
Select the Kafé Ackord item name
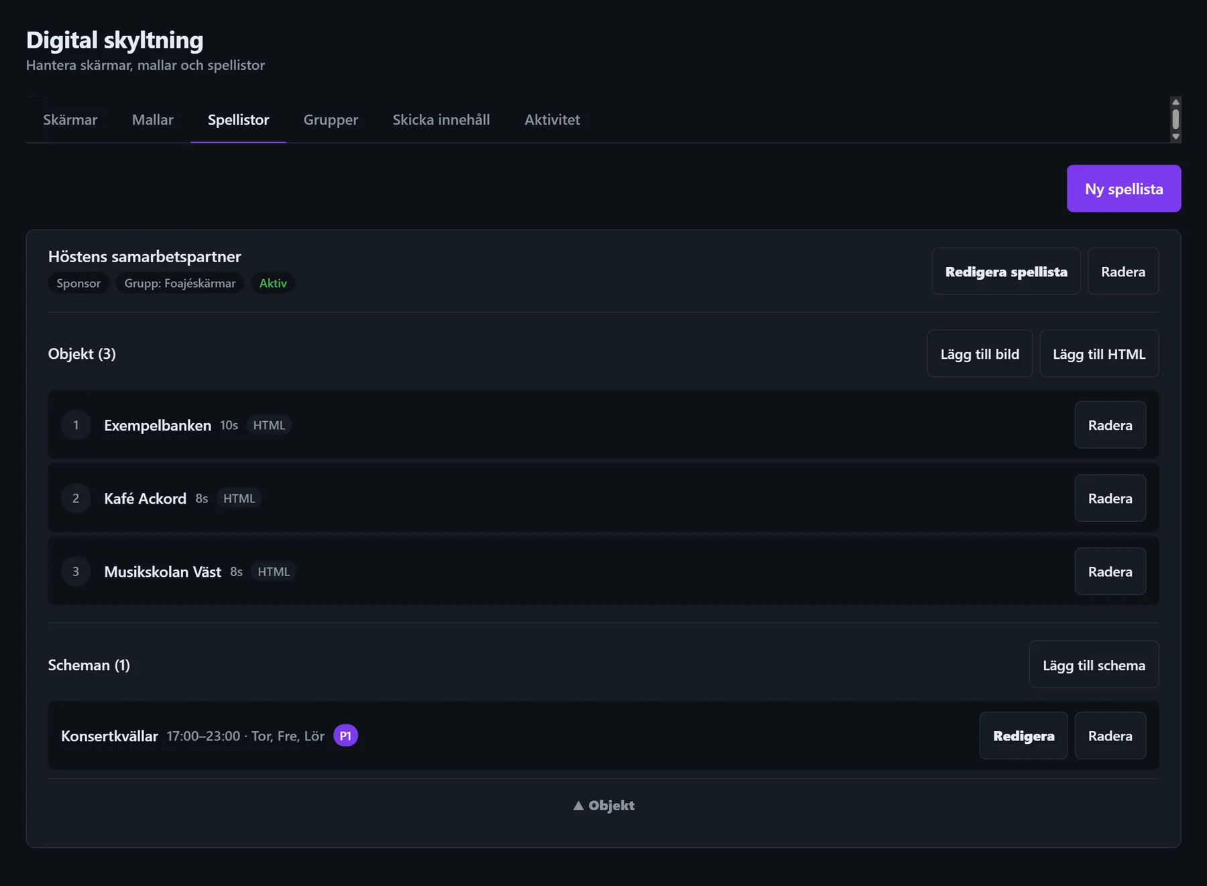tap(145, 498)
